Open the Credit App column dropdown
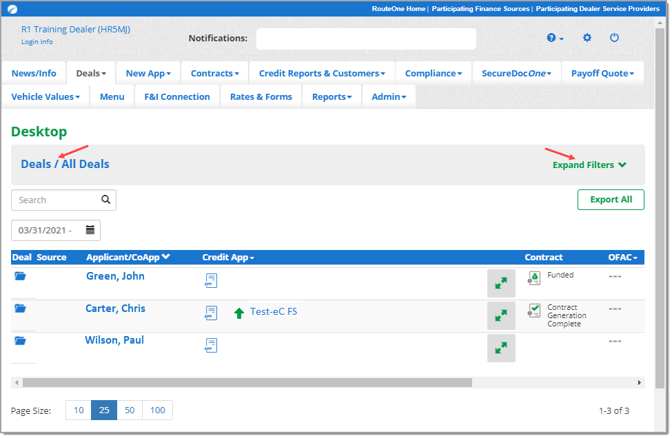Viewport: 672px width, 438px height. point(228,257)
